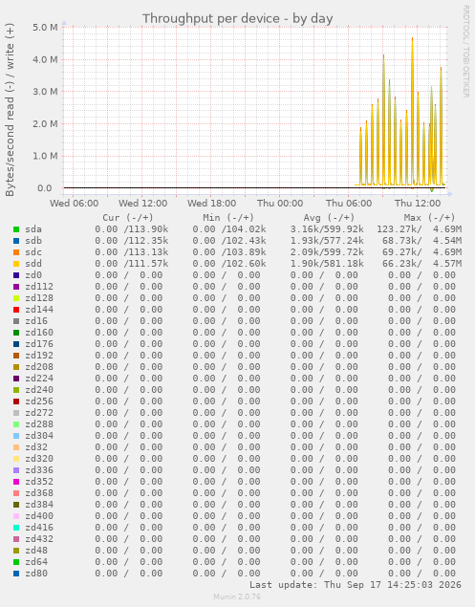Click the sdd yellow legend swatch

[x=16, y=264]
